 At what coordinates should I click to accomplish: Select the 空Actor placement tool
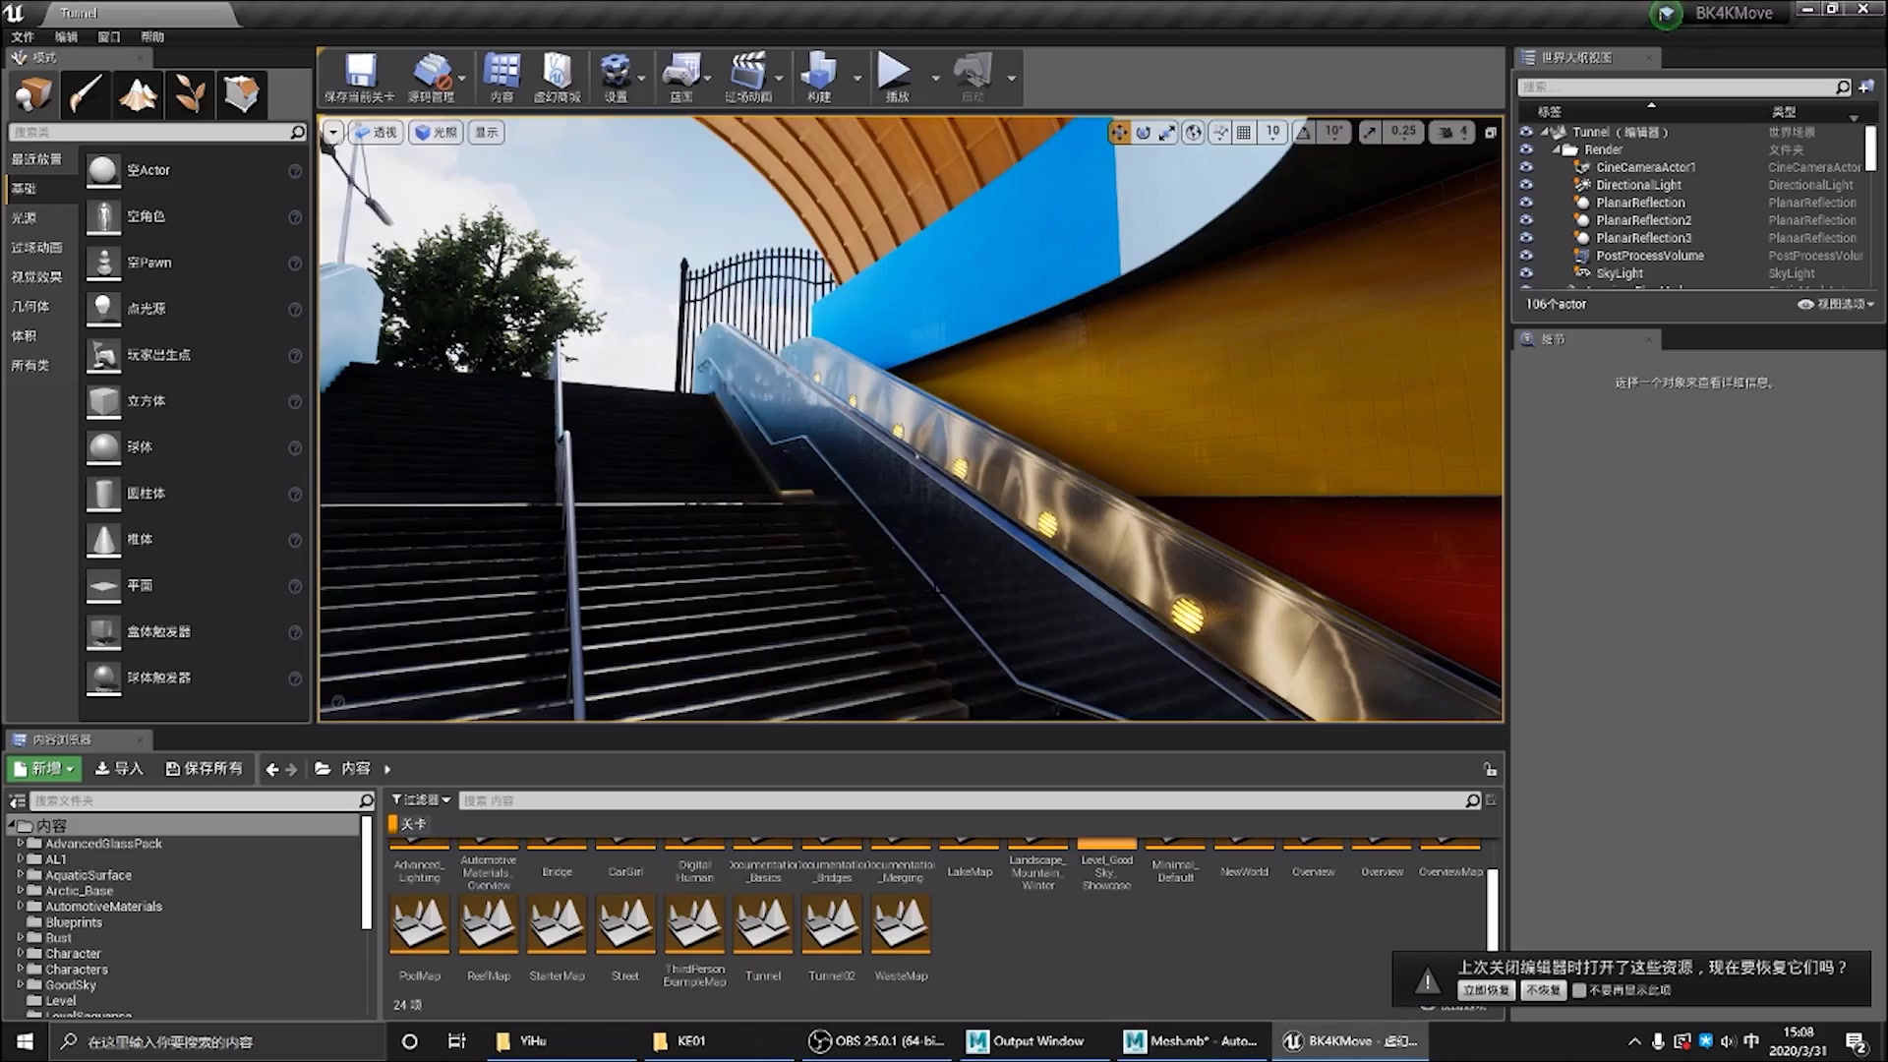[147, 169]
